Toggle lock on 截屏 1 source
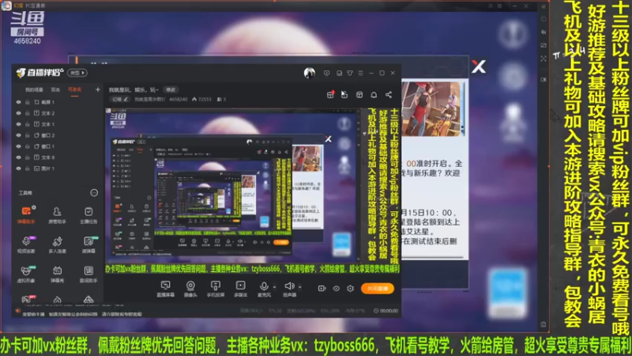Screen dimensions: 632x356 pyautogui.click(x=28, y=103)
